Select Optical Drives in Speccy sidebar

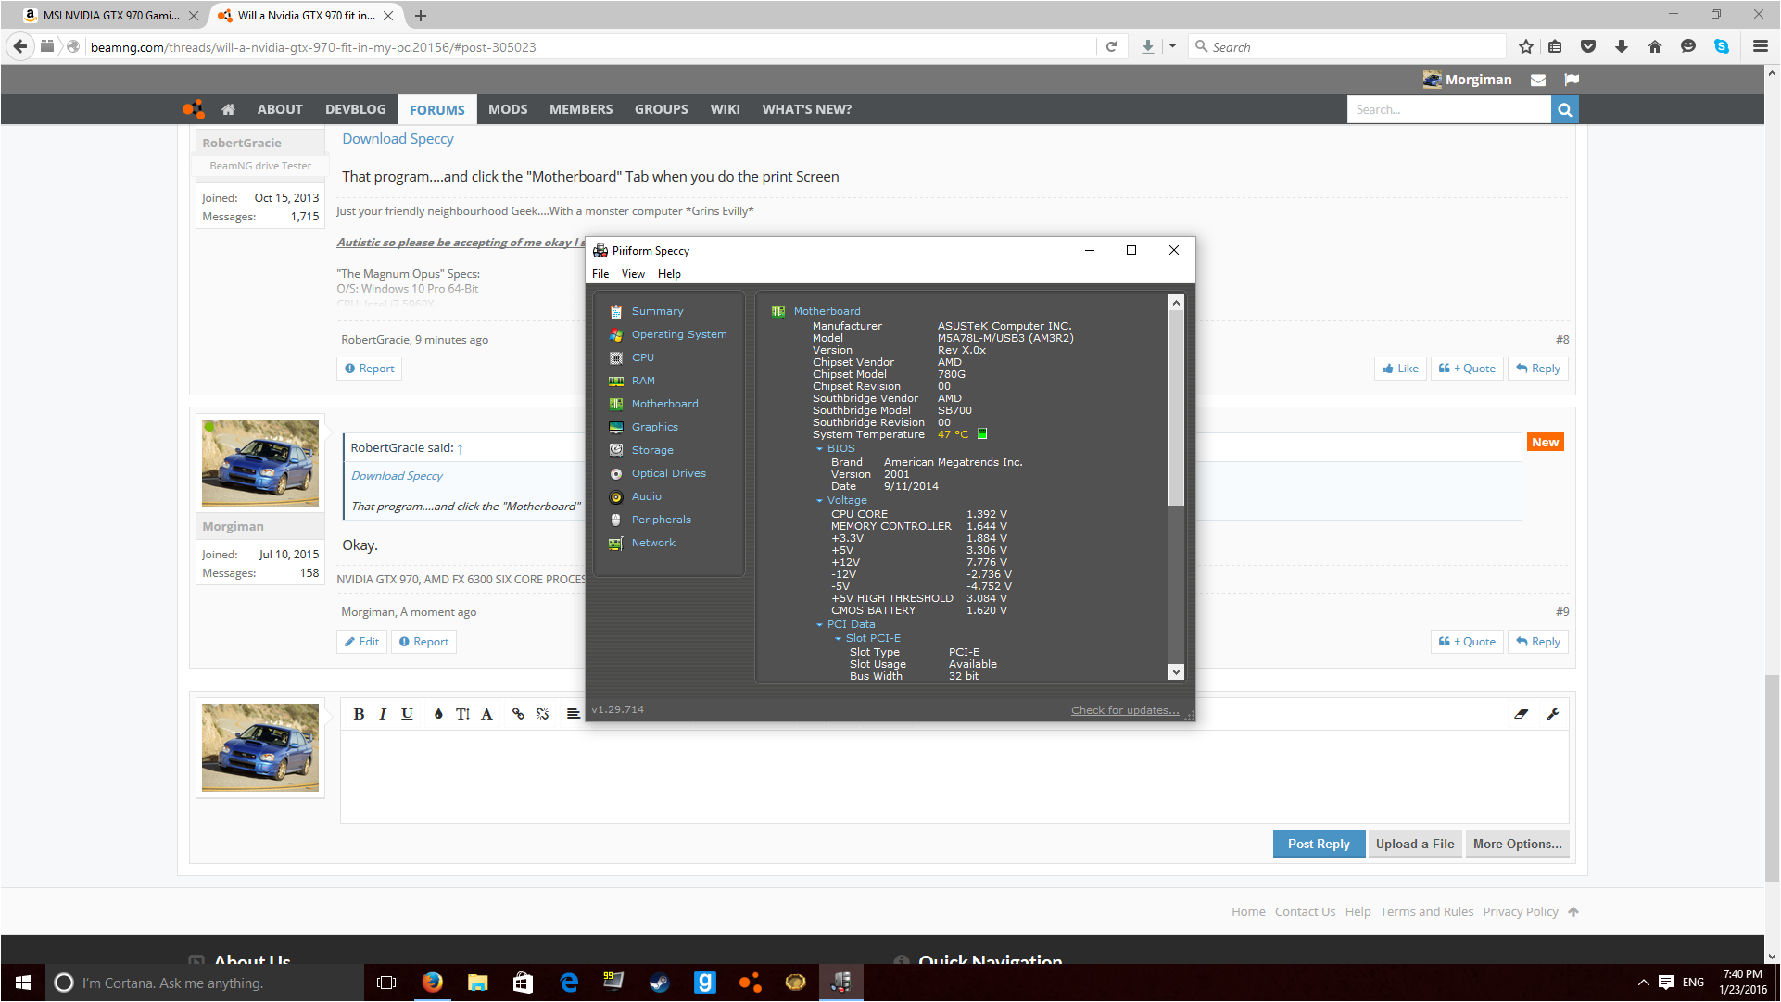668,473
